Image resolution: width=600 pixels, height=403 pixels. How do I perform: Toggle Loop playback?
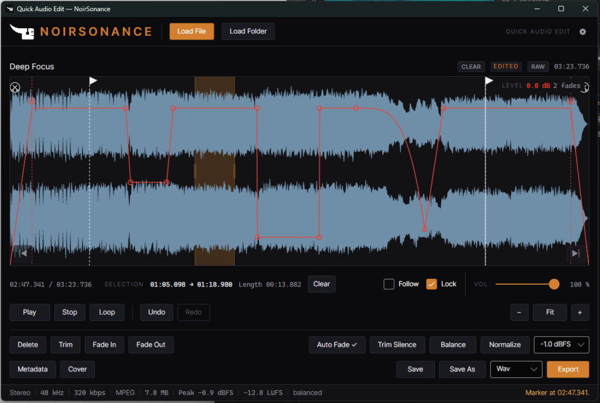point(107,312)
